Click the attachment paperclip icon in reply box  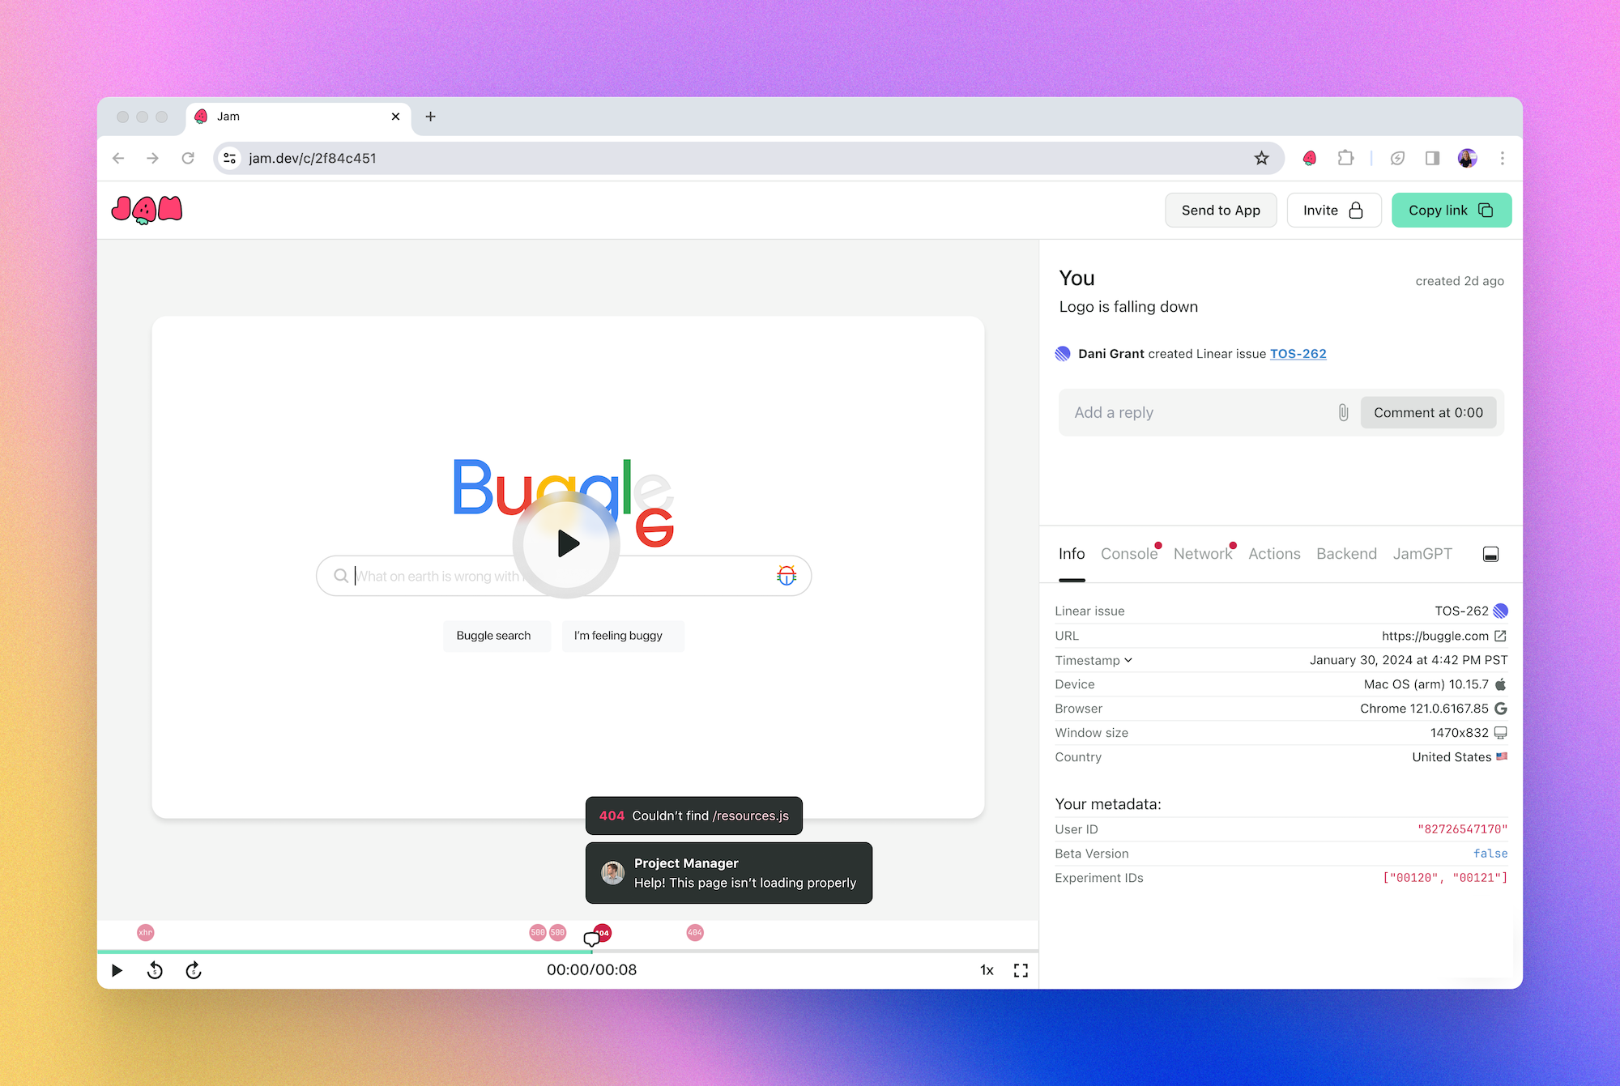pos(1343,413)
